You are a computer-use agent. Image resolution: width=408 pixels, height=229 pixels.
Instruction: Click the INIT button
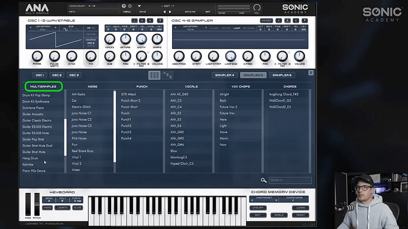208,12
